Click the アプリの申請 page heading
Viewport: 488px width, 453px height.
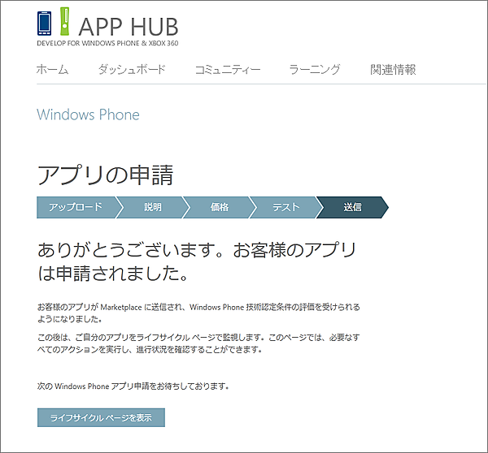[x=105, y=175]
